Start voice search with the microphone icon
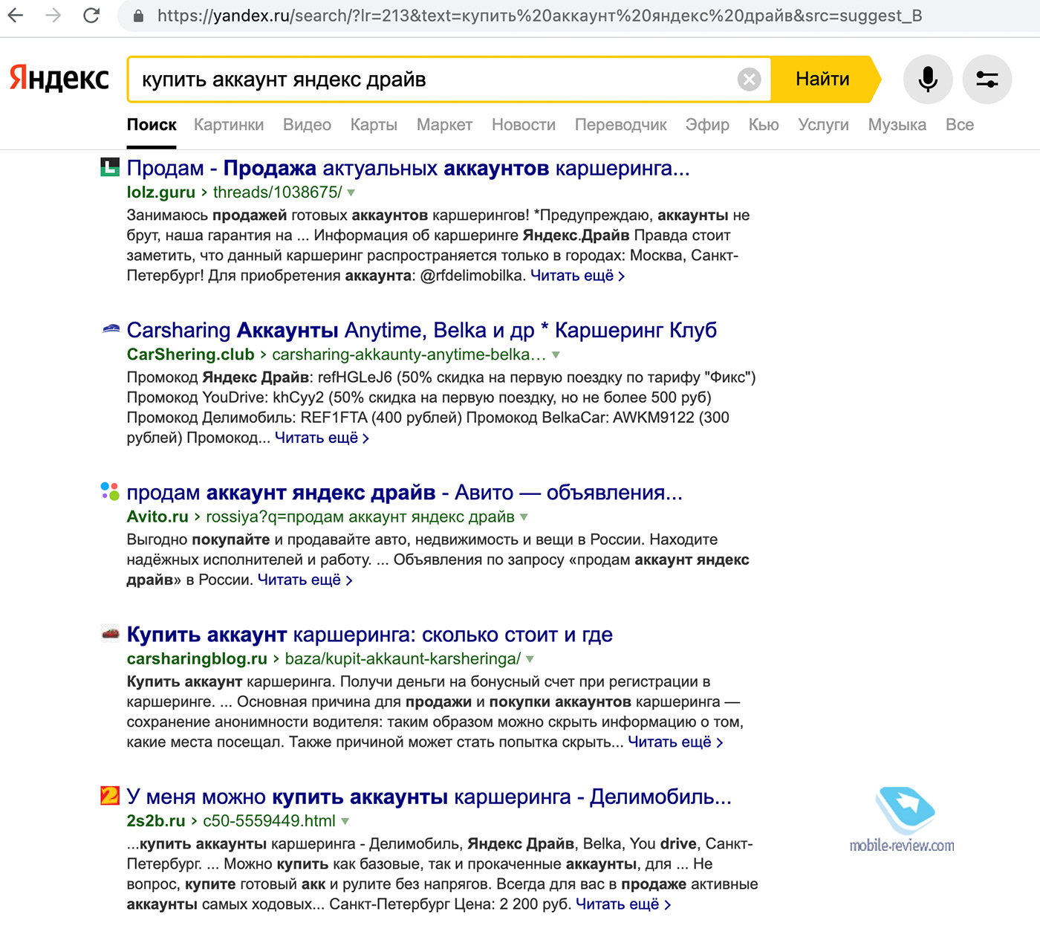 click(x=928, y=79)
